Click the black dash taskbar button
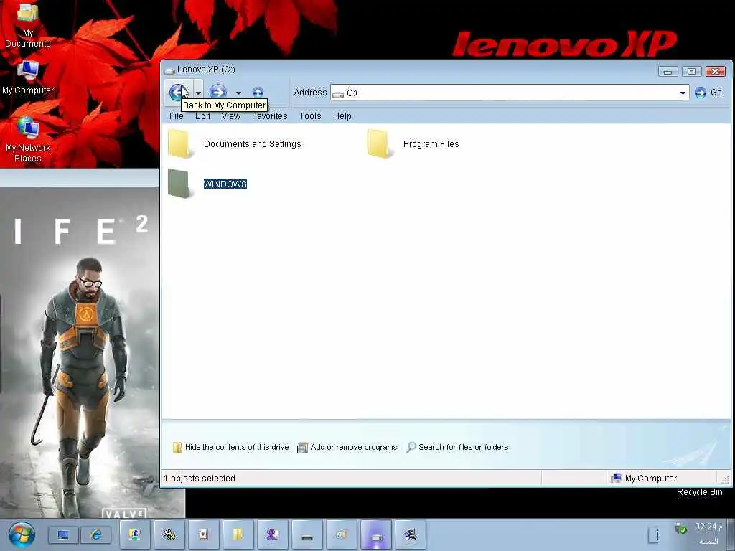Image resolution: width=735 pixels, height=551 pixels. pos(307,534)
